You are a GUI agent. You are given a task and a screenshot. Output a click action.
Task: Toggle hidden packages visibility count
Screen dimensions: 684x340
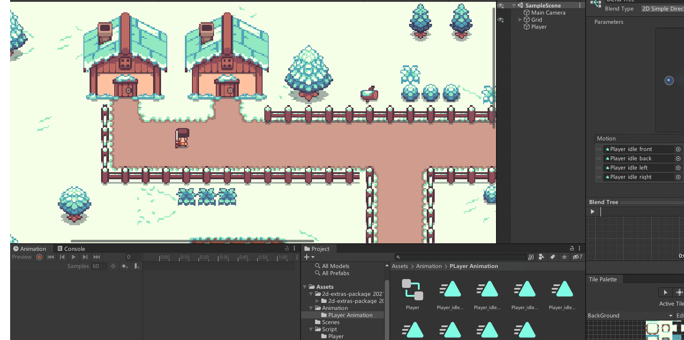(x=577, y=257)
